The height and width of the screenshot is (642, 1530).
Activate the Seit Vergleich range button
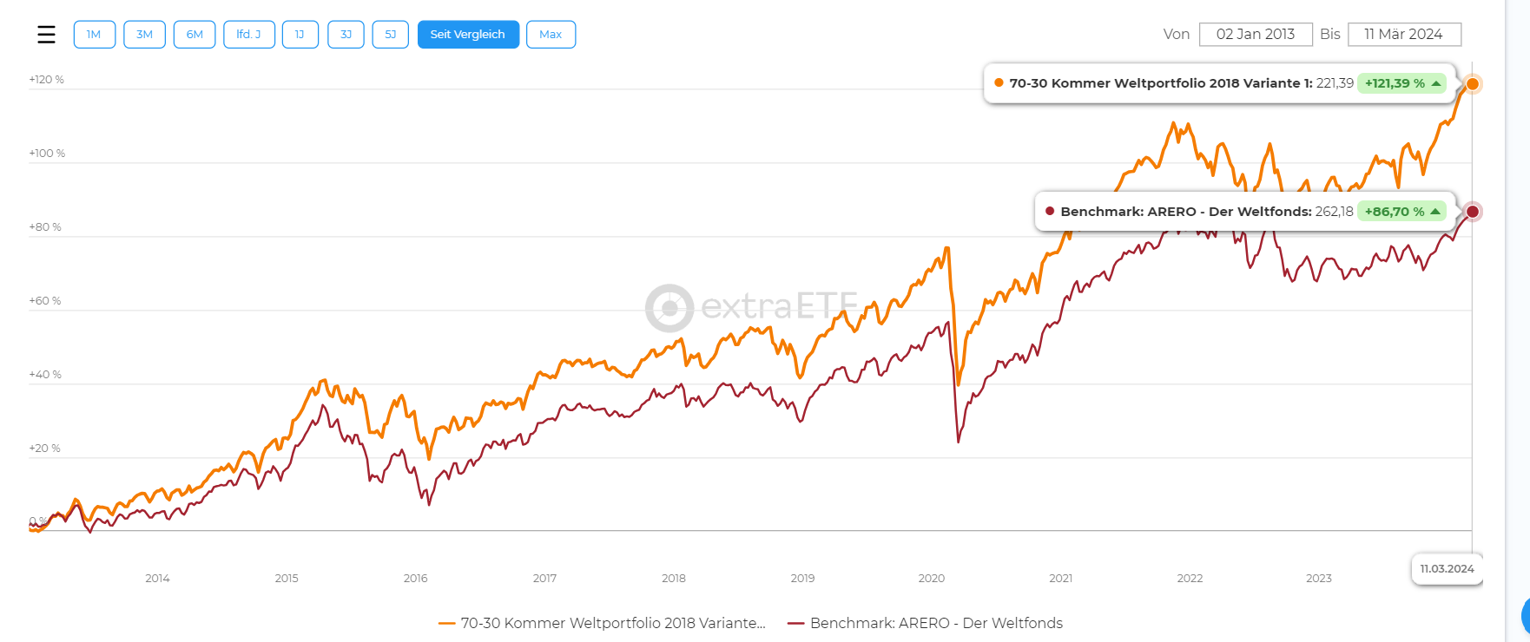point(468,35)
